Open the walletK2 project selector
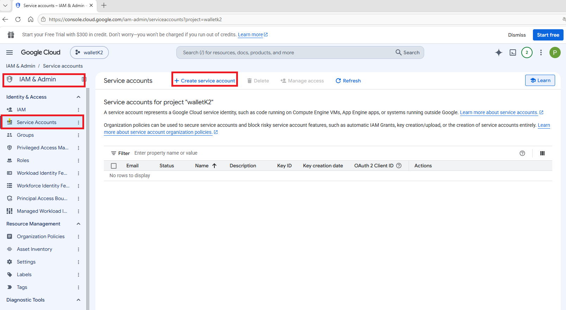 (89, 52)
